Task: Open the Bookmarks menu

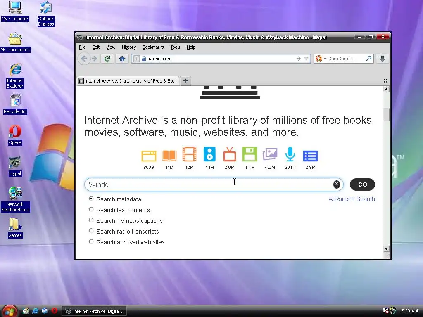Action: pos(153,47)
